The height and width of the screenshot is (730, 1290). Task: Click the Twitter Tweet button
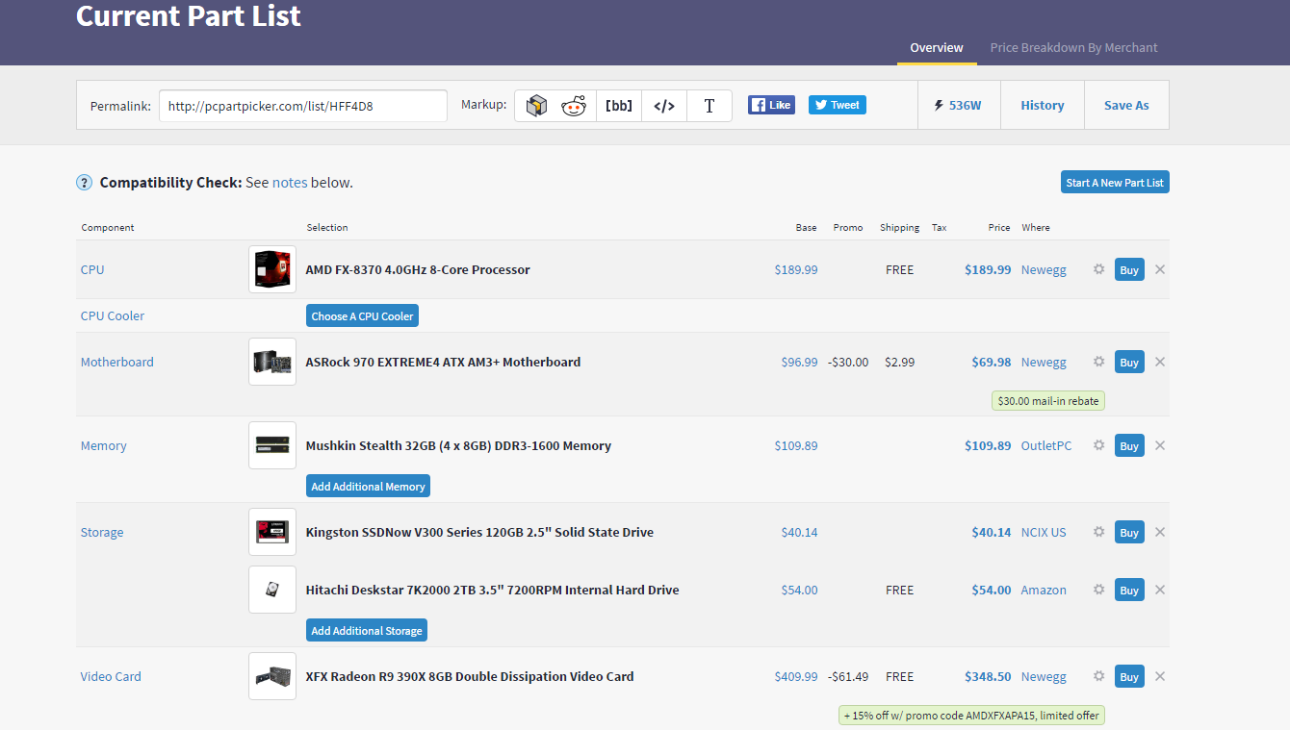837,105
